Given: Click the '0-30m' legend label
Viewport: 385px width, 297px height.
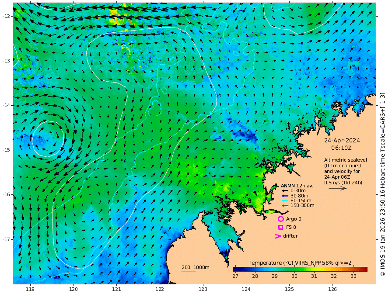Looking at the screenshot, I should pyautogui.click(x=298, y=191).
